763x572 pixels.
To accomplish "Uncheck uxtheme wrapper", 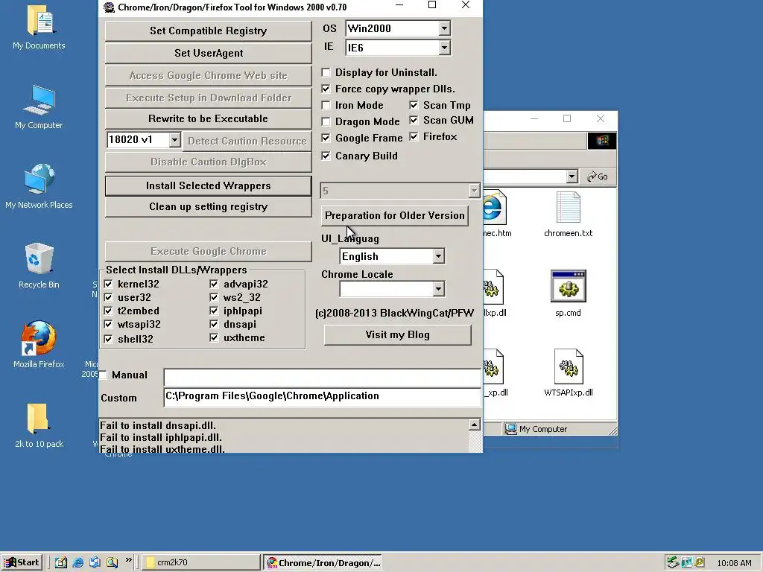I will 214,337.
